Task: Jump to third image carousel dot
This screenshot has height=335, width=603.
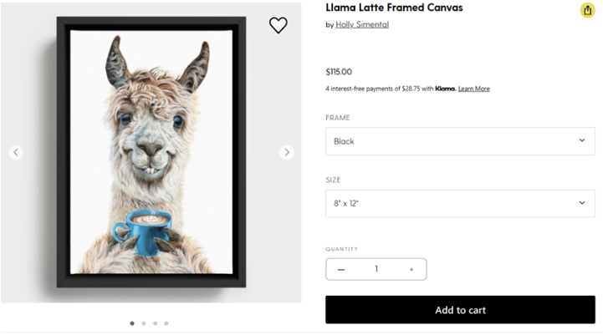Action: point(155,323)
